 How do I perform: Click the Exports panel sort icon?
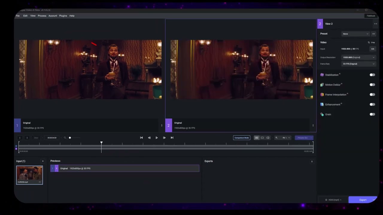pyautogui.click(x=312, y=162)
